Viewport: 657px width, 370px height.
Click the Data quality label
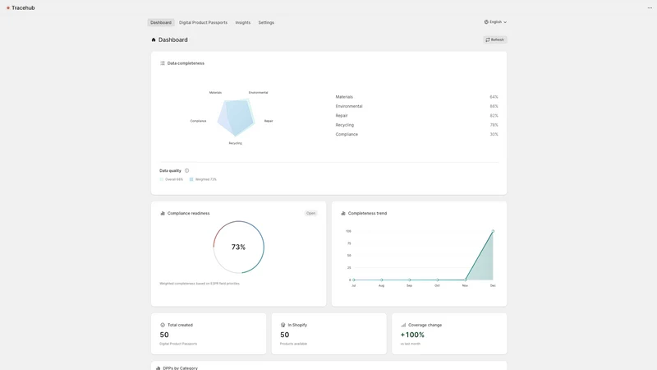170,171
